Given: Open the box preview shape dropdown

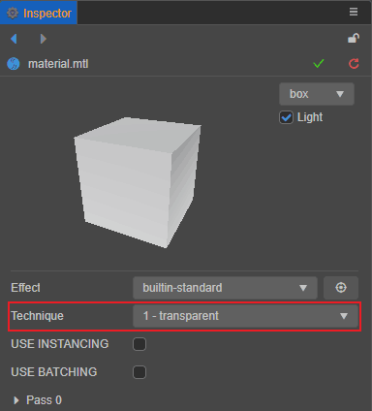Looking at the screenshot, I should coord(317,94).
